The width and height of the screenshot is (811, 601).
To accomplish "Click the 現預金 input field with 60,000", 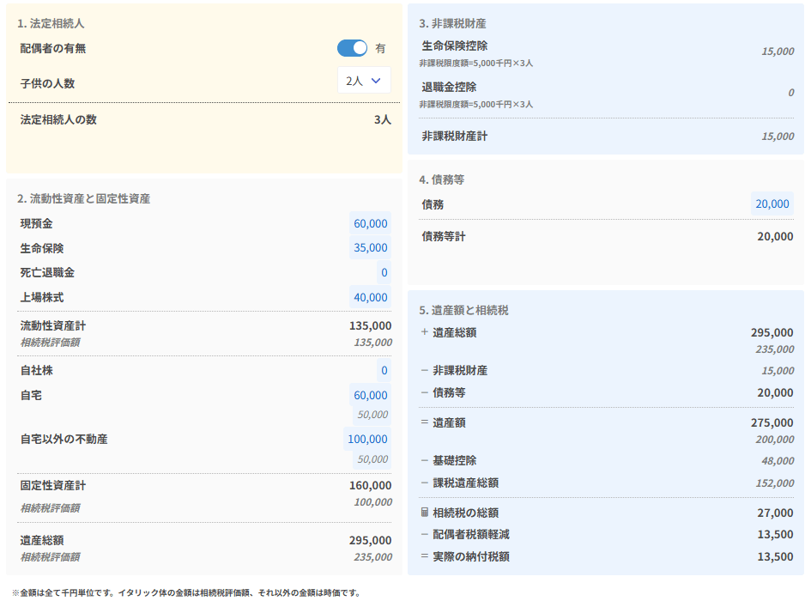I will pos(371,223).
